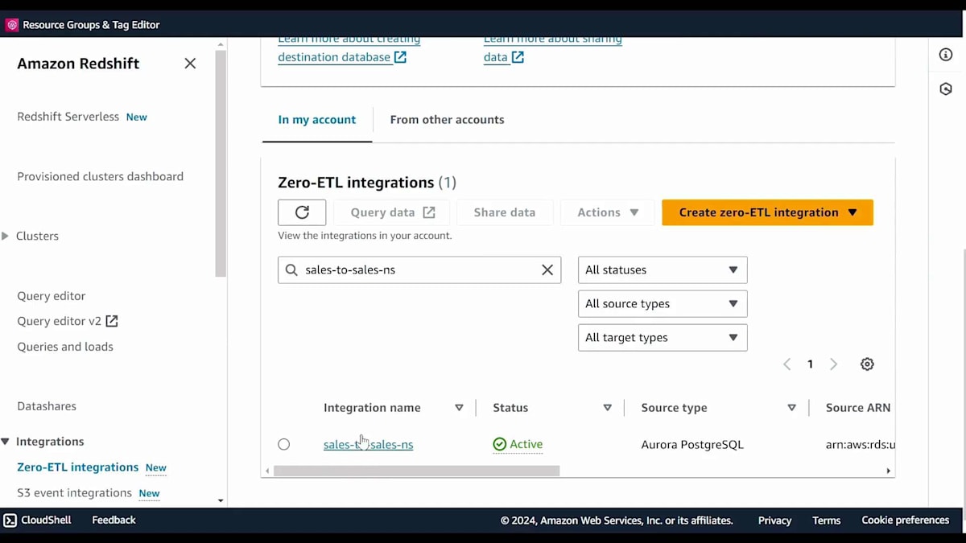Go to next page of integrations
This screenshot has width=966, height=543.
(x=833, y=364)
